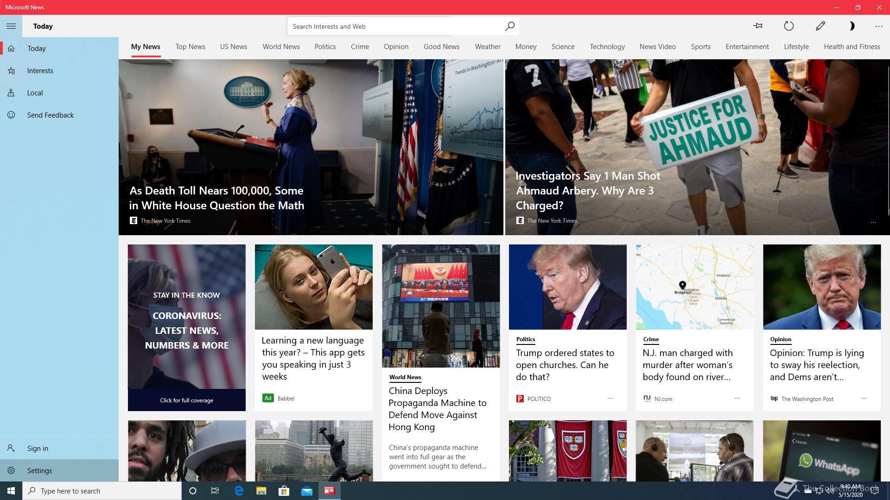Viewport: 890px width, 500px height.
Task: Open the Lifestyle tab
Action: point(796,47)
